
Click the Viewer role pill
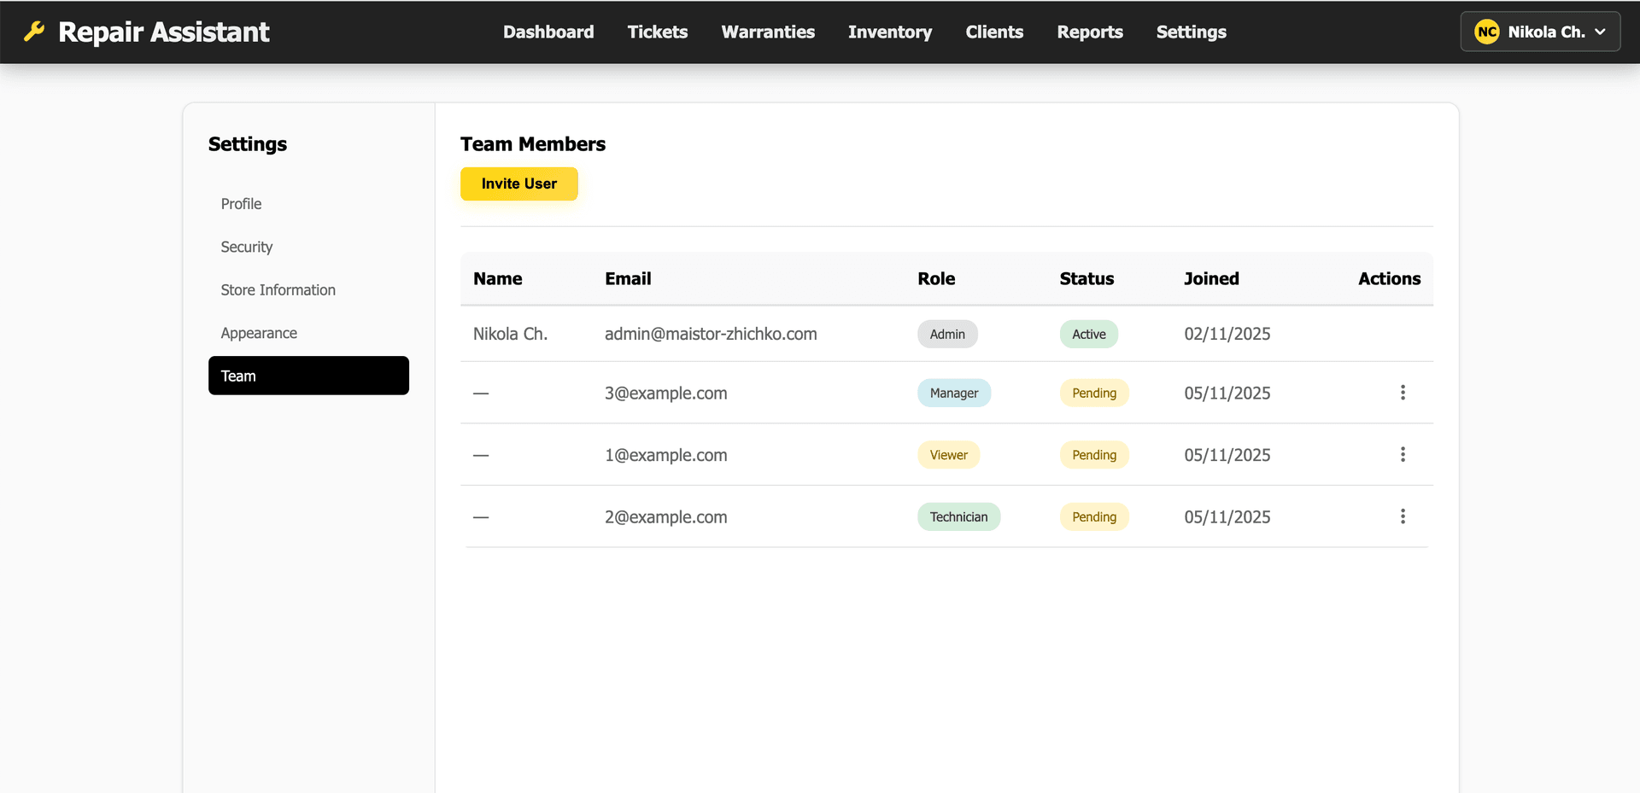point(948,455)
